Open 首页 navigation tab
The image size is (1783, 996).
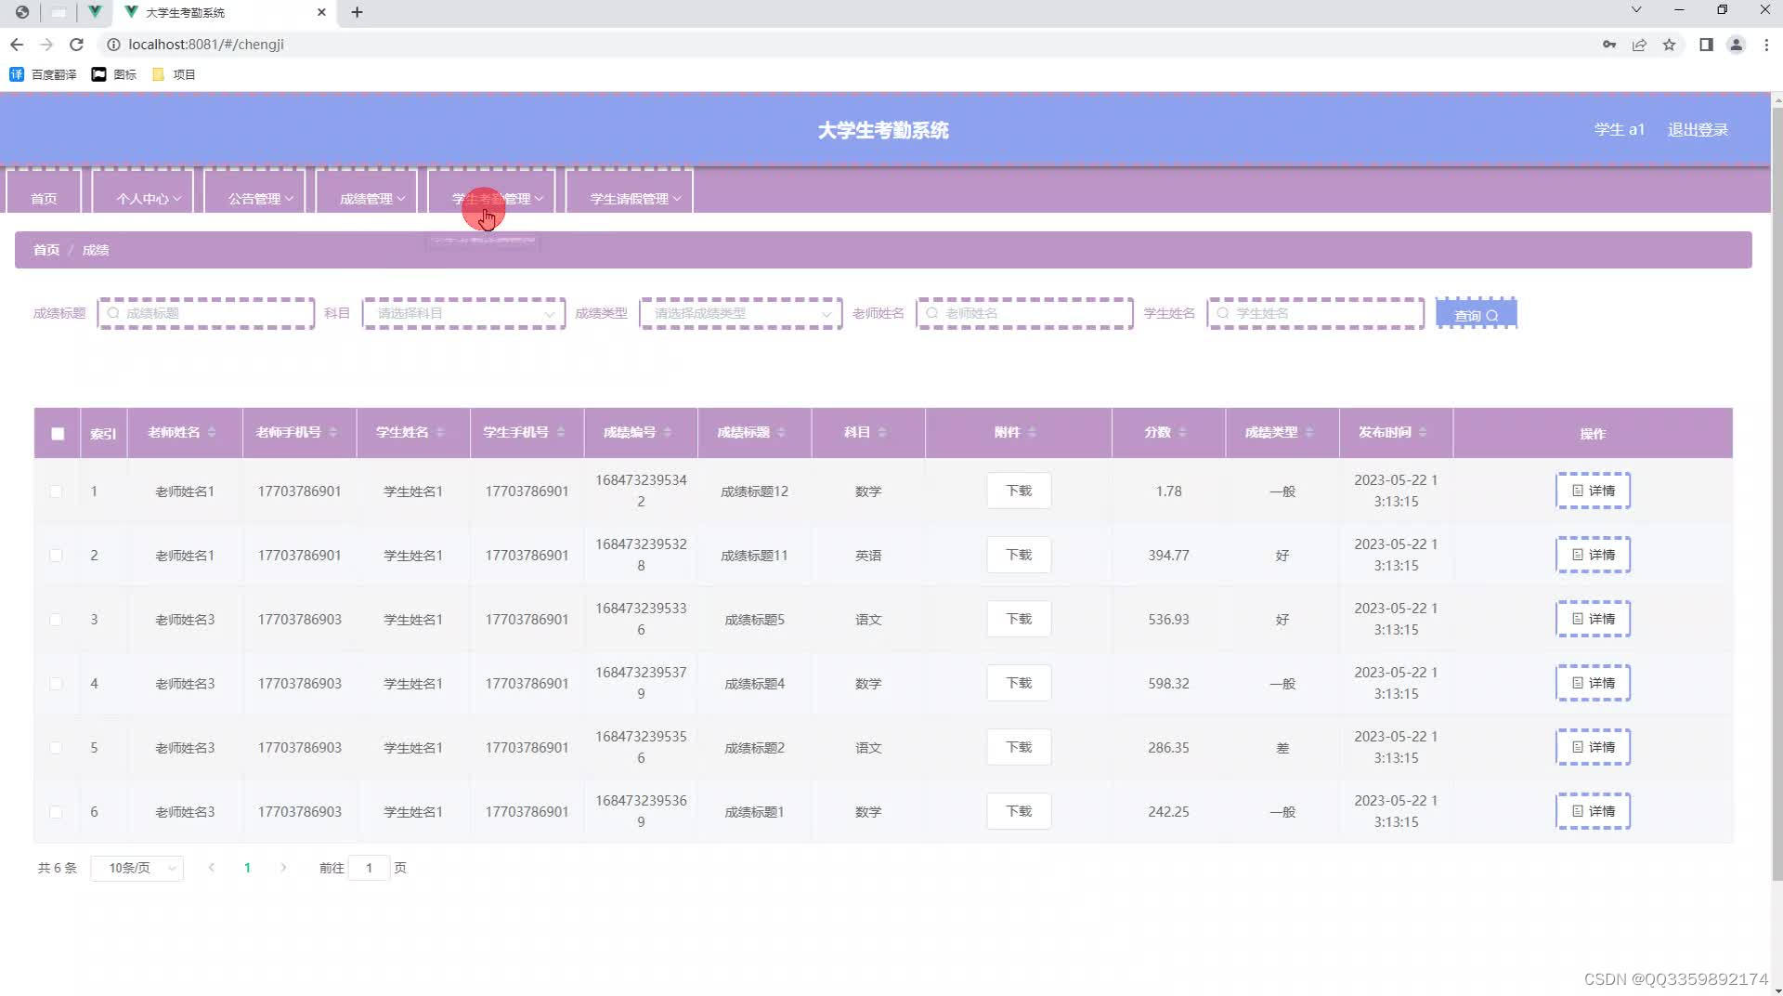pos(44,192)
